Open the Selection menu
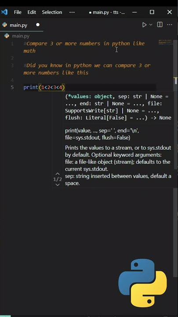The image size is (178, 317). (x=52, y=12)
